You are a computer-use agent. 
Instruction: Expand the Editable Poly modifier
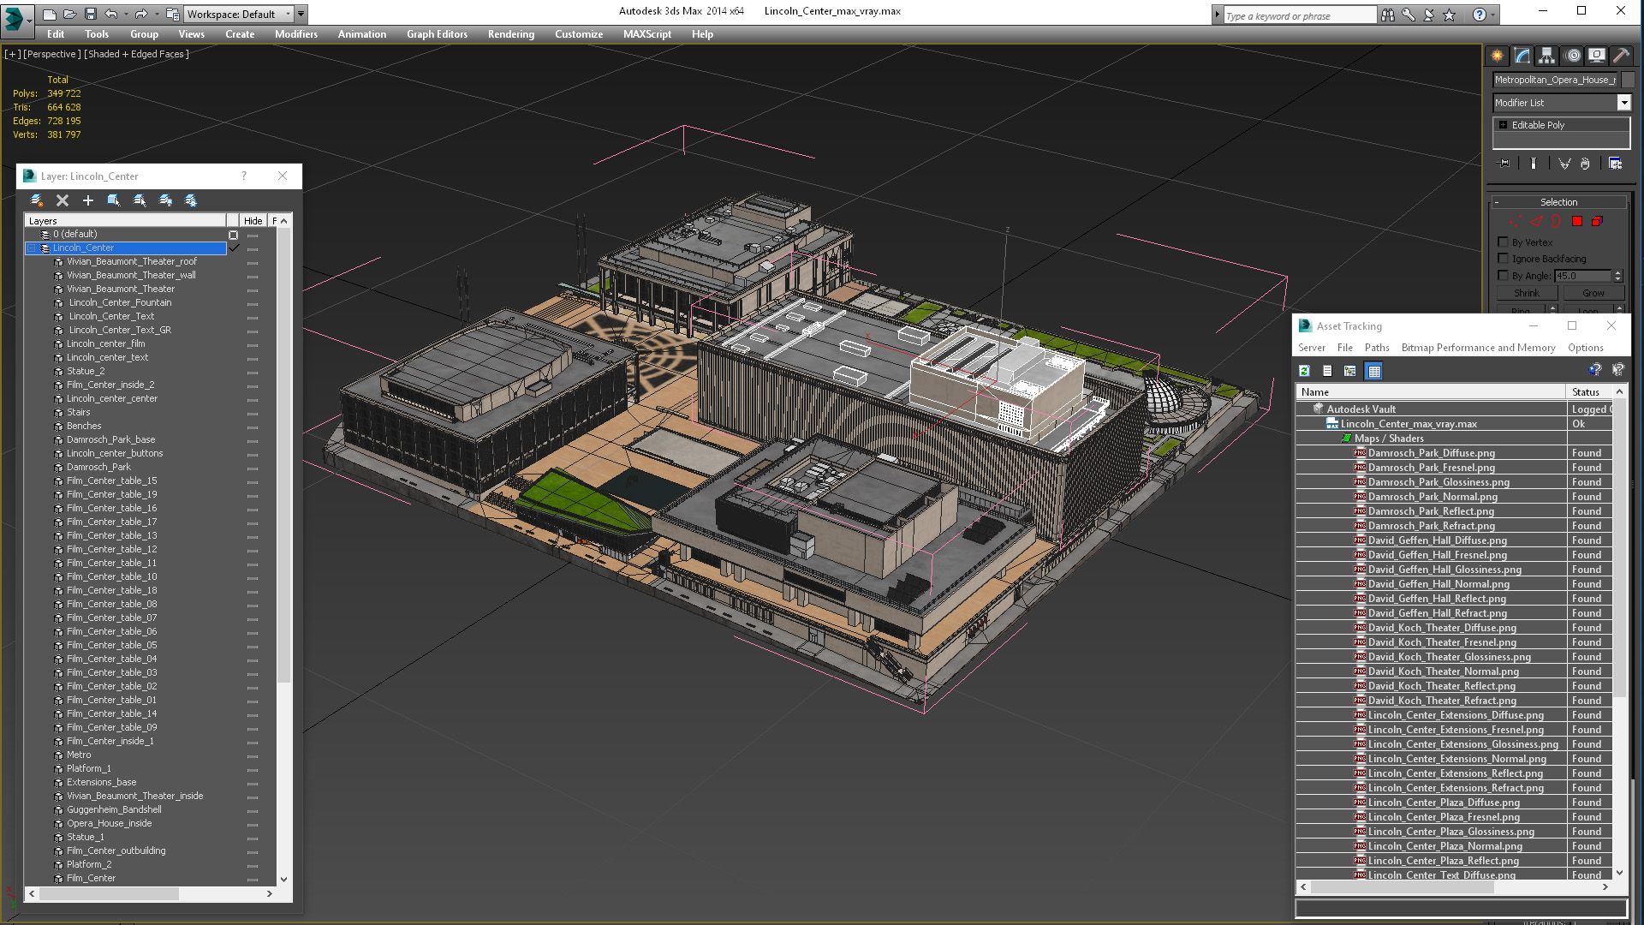[1503, 125]
